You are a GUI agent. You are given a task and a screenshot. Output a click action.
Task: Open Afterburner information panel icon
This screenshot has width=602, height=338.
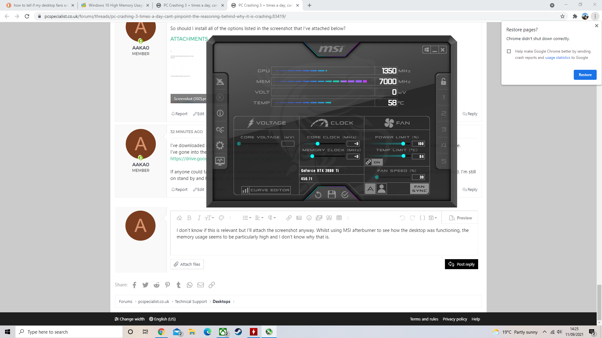coord(220,113)
